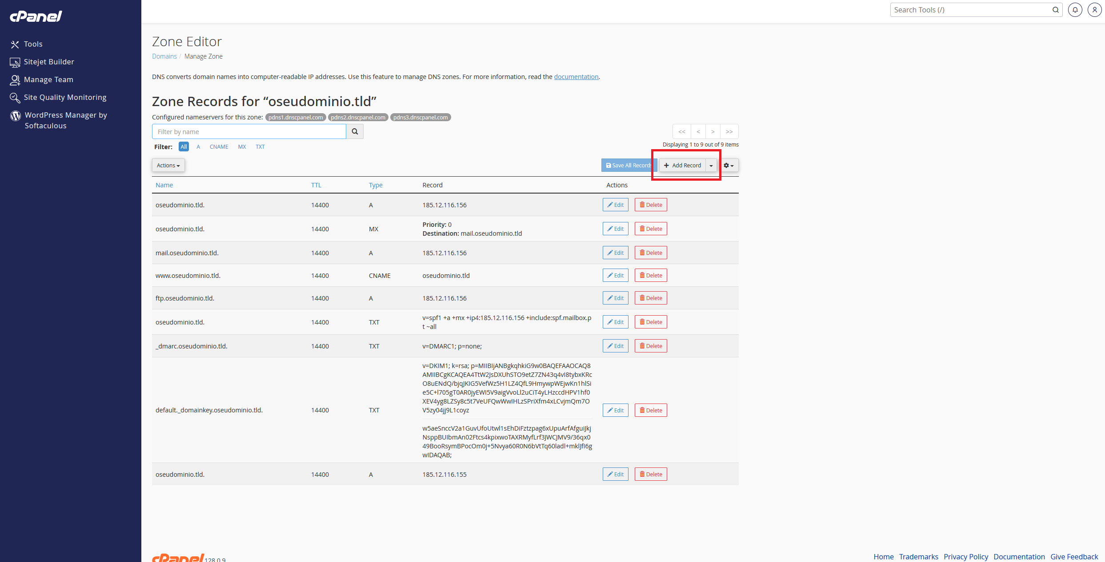Screen dimensions: 1105x562
Task: Click the cPanel logo in sidebar
Action: click(x=36, y=16)
